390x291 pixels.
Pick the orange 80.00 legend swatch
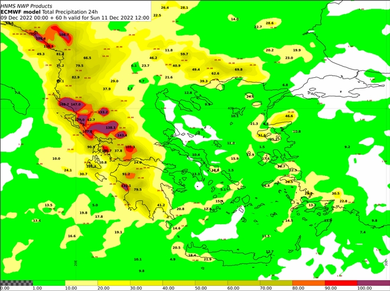click(308, 283)
